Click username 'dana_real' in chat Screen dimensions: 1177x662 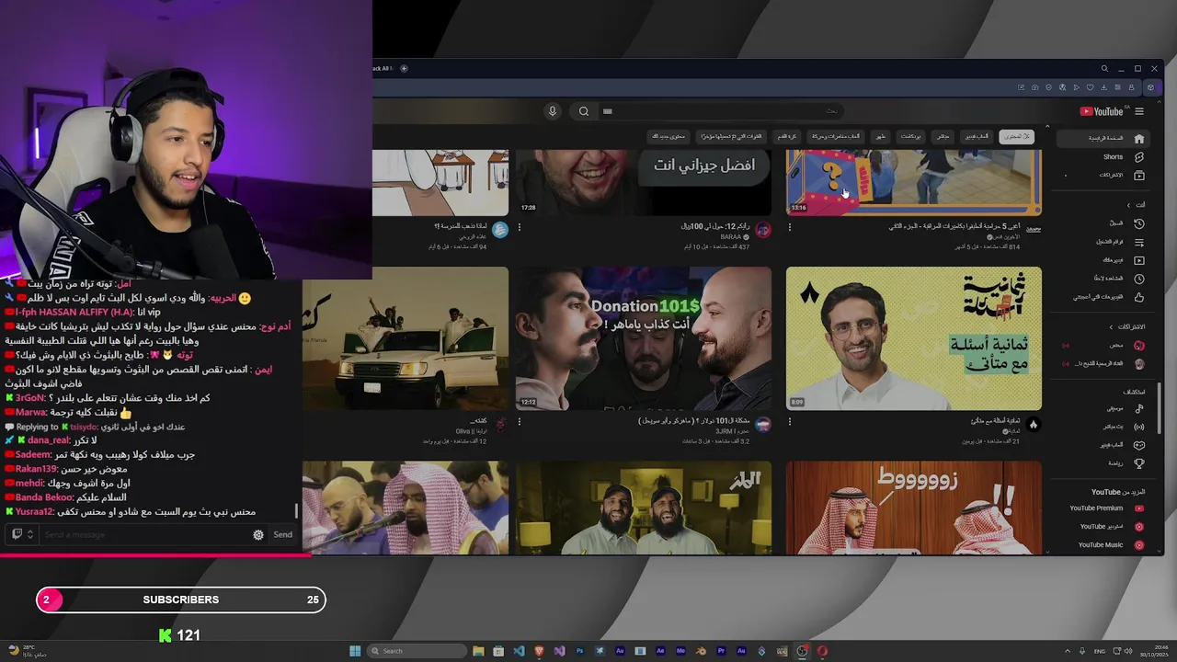49,440
